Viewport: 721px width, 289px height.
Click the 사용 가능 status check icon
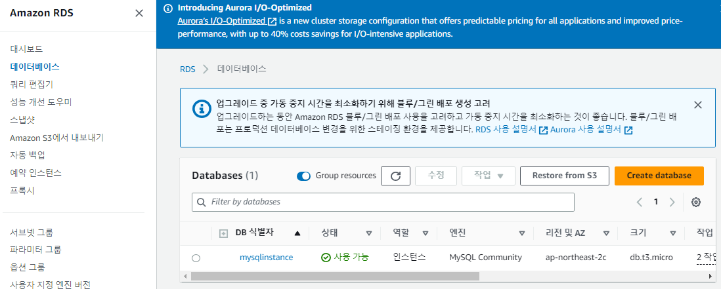click(326, 258)
